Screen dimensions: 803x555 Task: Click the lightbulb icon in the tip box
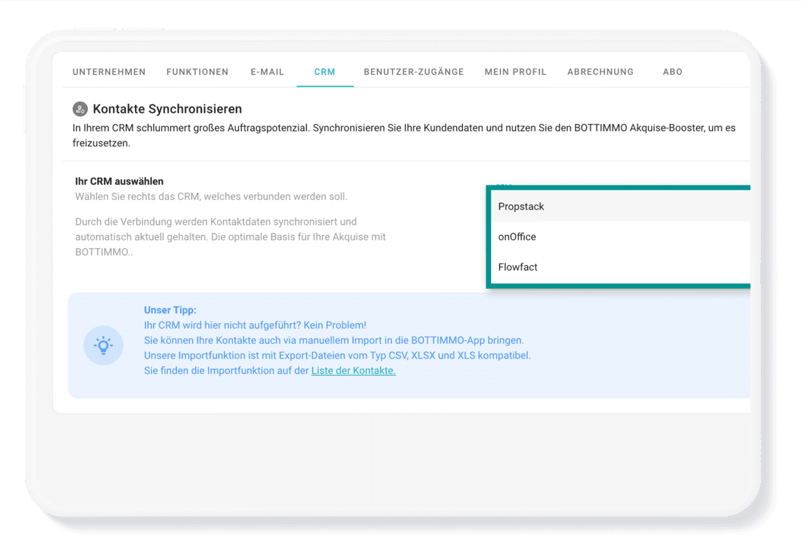click(104, 345)
